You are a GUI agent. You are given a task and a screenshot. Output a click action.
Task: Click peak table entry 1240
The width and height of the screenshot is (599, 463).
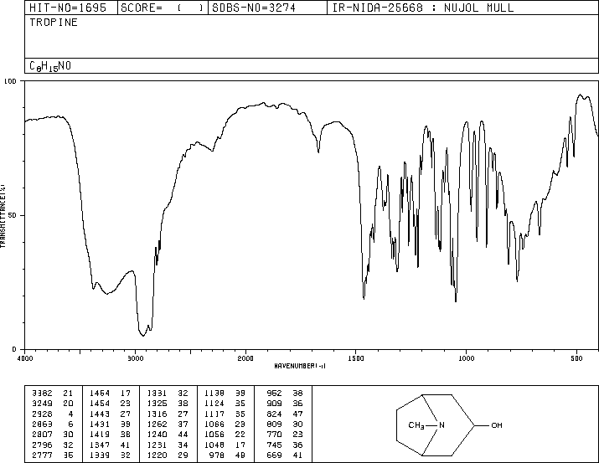(x=157, y=435)
